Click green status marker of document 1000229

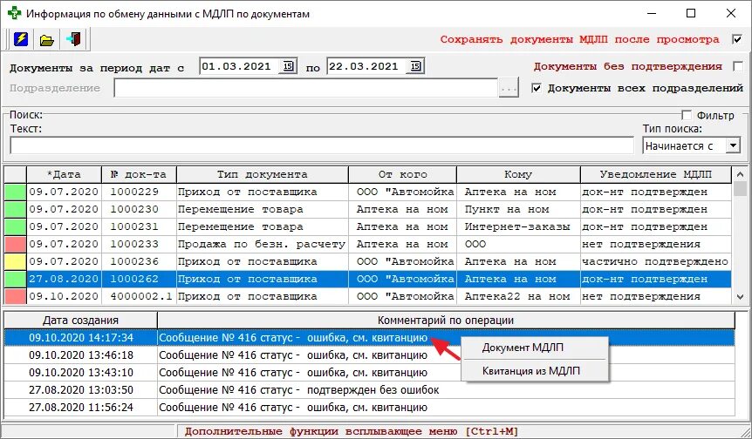tap(16, 192)
